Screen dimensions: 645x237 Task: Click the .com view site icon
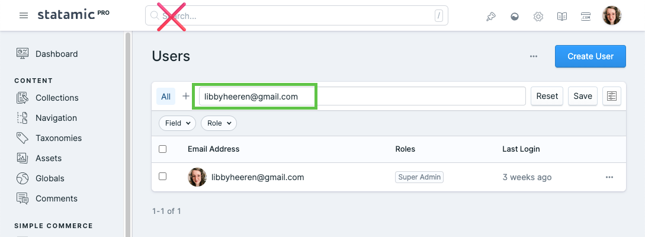(586, 17)
